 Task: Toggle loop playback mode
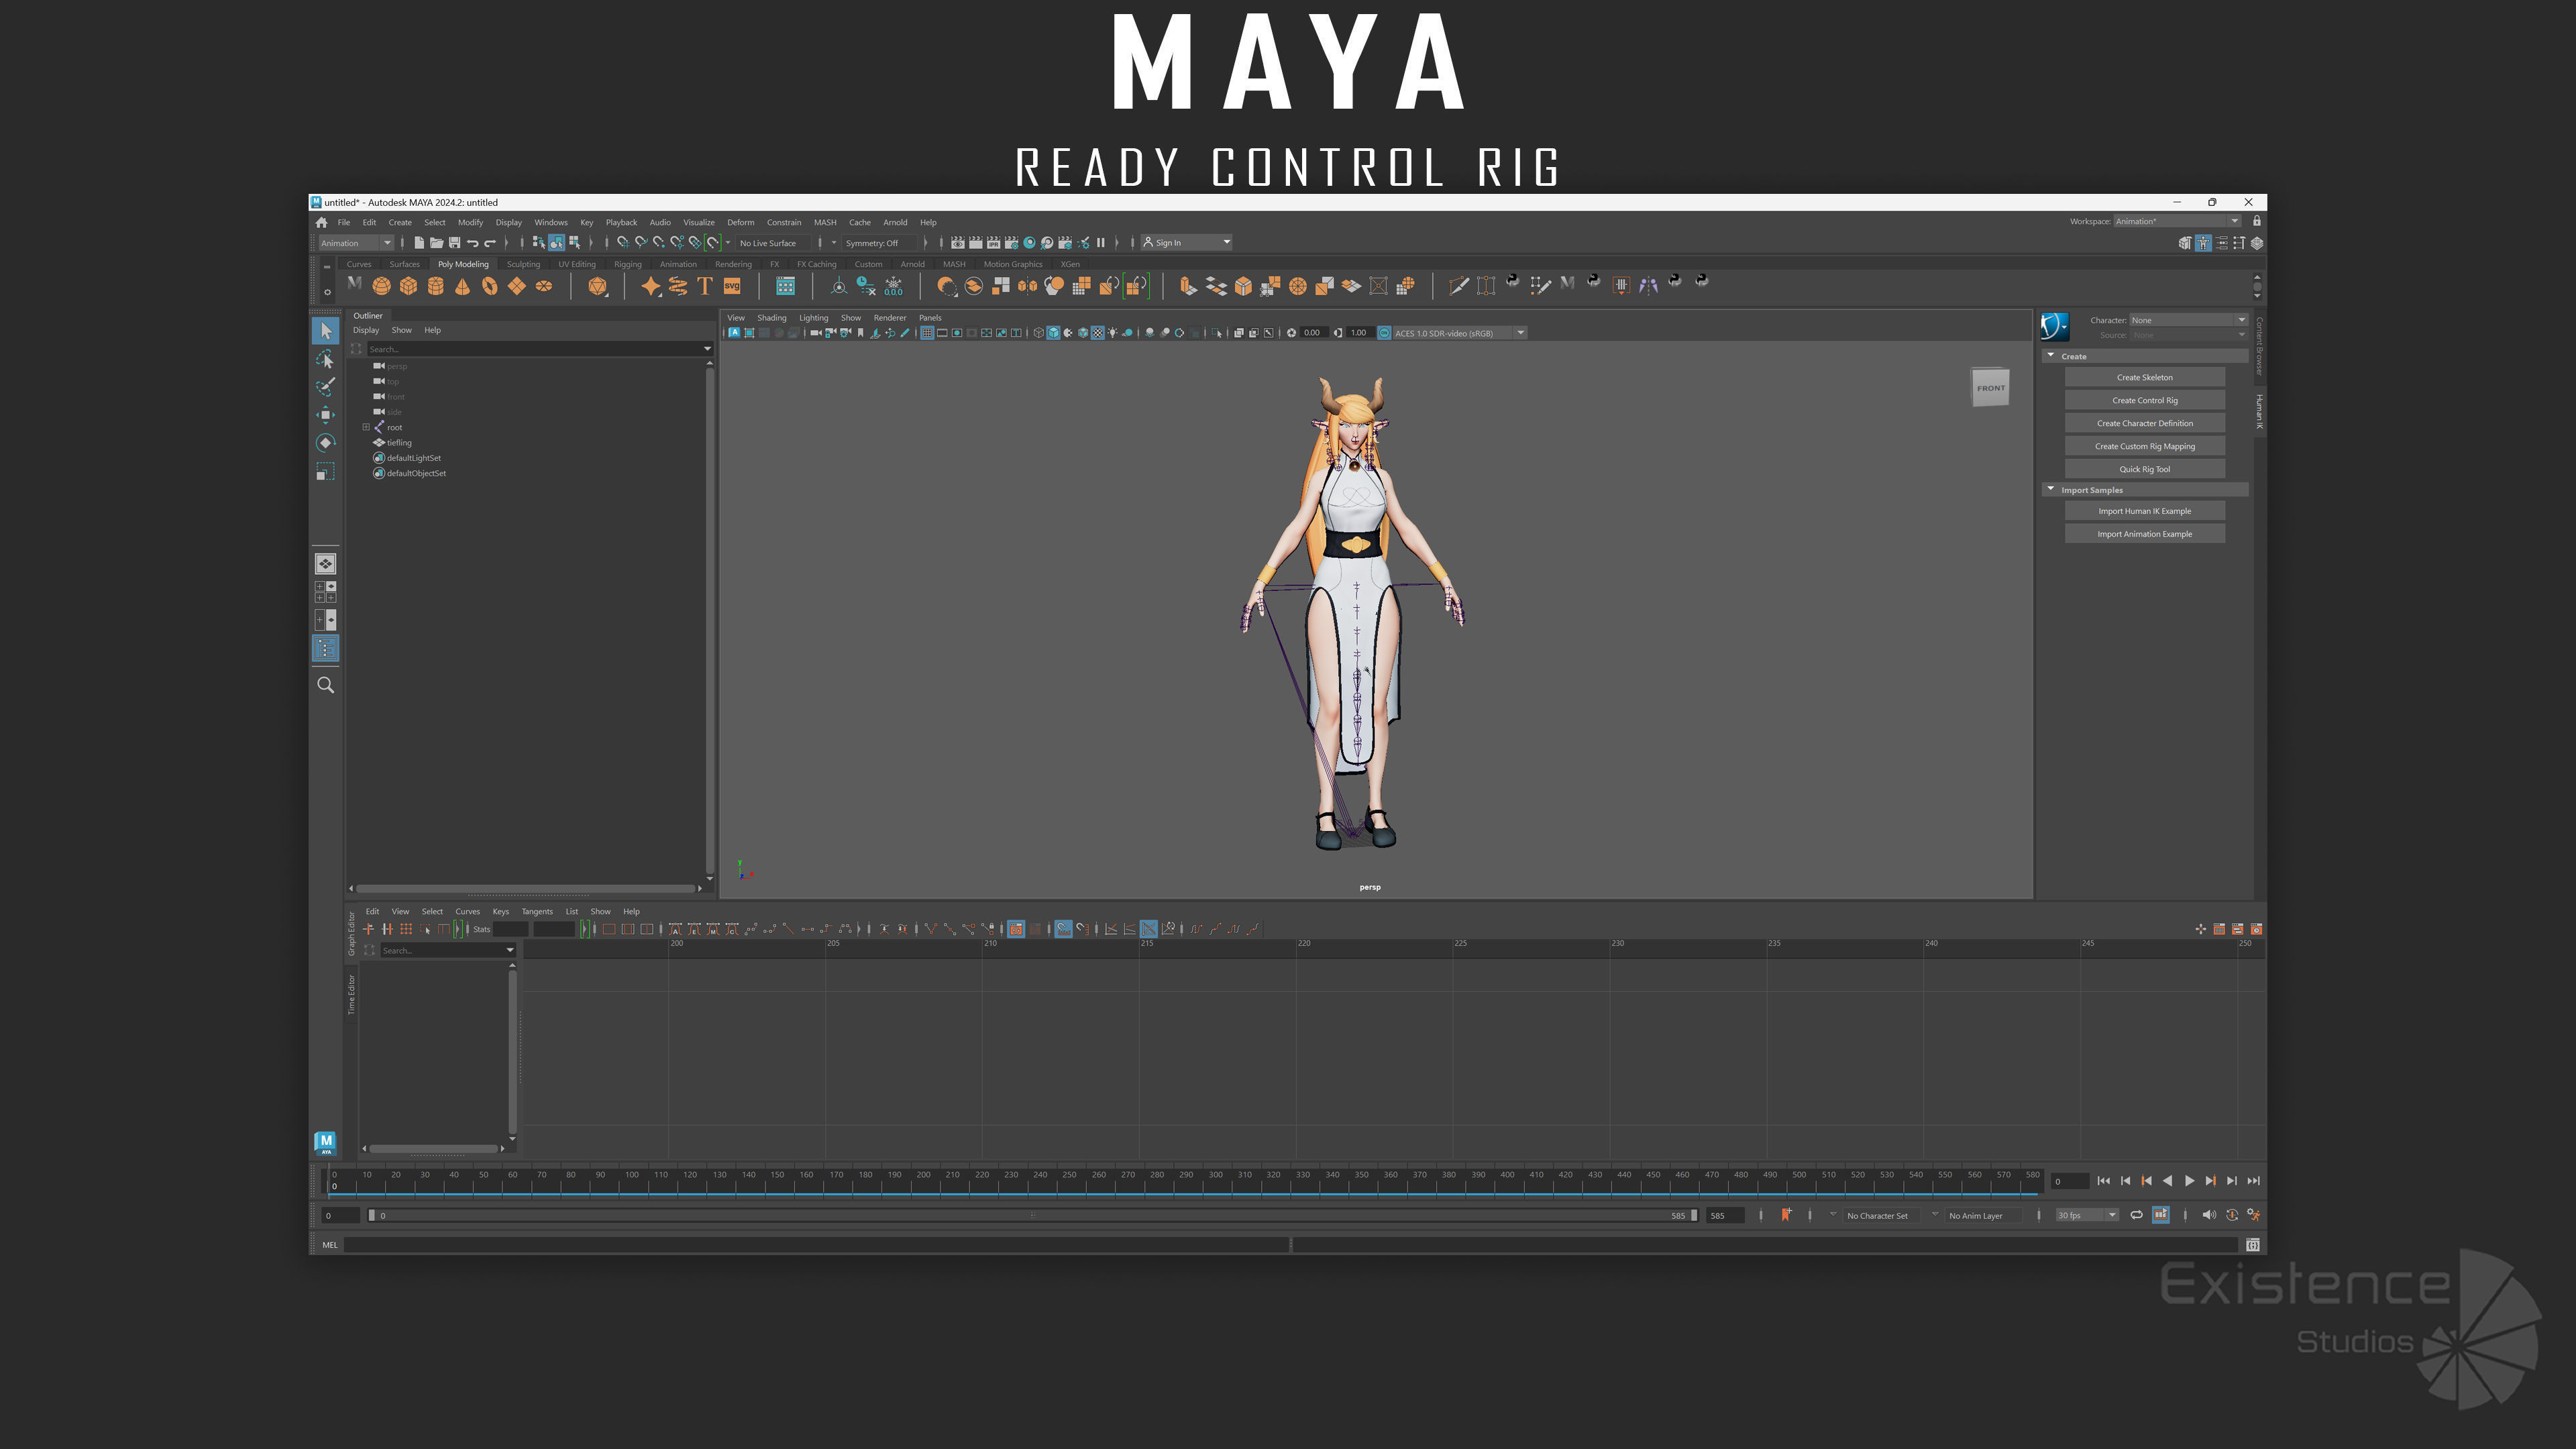[x=2136, y=1215]
